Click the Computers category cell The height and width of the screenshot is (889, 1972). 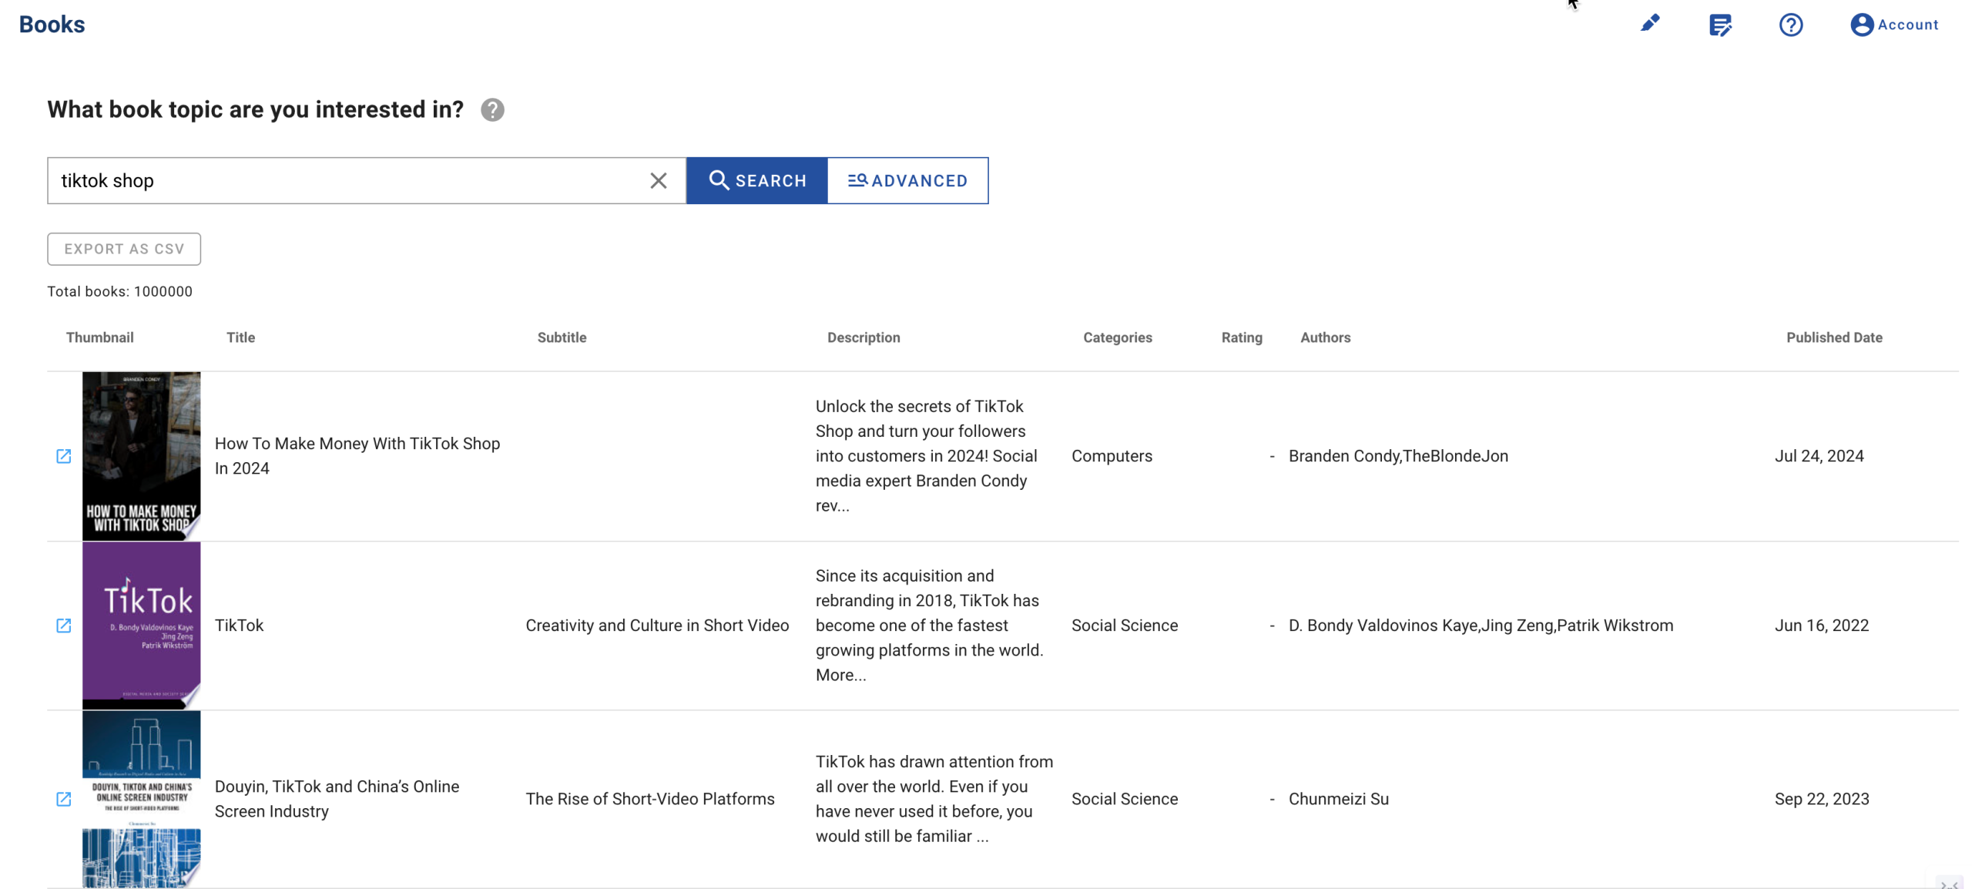click(x=1112, y=456)
